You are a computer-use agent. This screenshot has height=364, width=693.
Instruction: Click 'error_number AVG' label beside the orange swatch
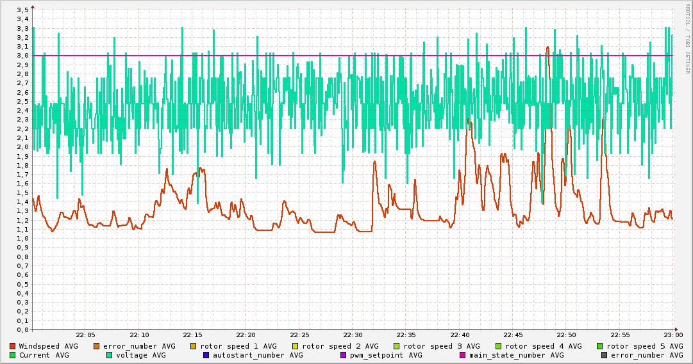point(139,347)
